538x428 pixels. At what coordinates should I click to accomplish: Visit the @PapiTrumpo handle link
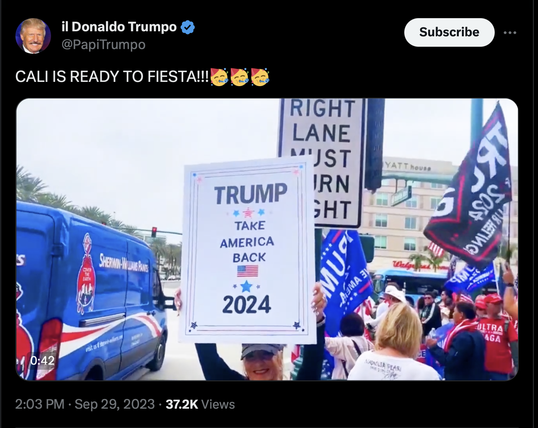click(104, 45)
